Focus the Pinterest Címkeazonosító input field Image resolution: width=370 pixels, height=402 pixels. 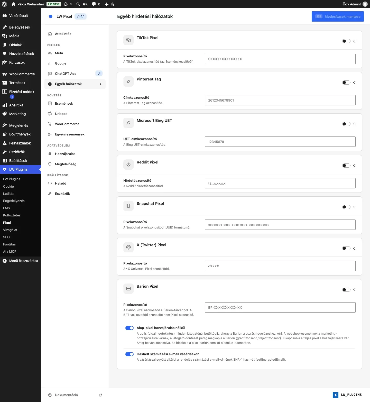(280, 100)
